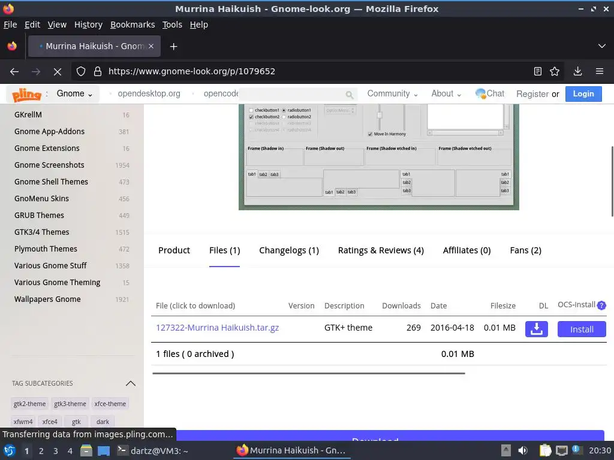Open the Bookmarks menu
The image size is (614, 460).
click(x=133, y=25)
